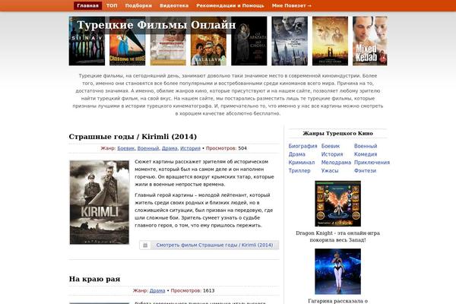Select Боевик in the genres sidebar

point(331,146)
